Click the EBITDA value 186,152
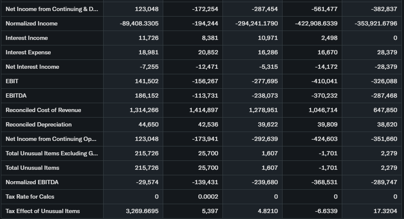This screenshot has width=404, height=219. click(147, 95)
